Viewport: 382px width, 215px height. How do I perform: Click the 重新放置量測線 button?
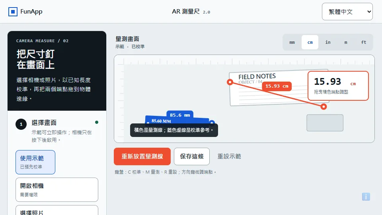click(x=142, y=156)
